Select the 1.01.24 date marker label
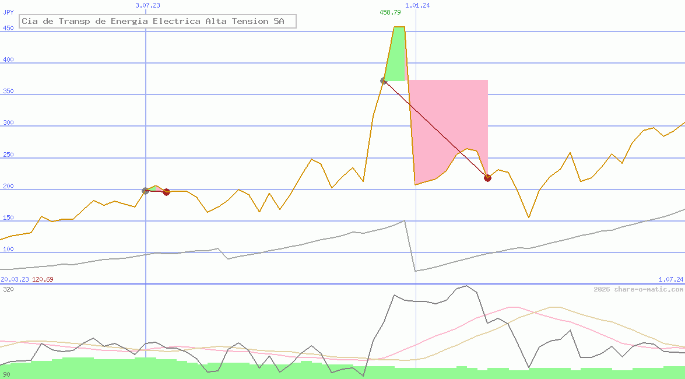The image size is (685, 379). point(417,5)
